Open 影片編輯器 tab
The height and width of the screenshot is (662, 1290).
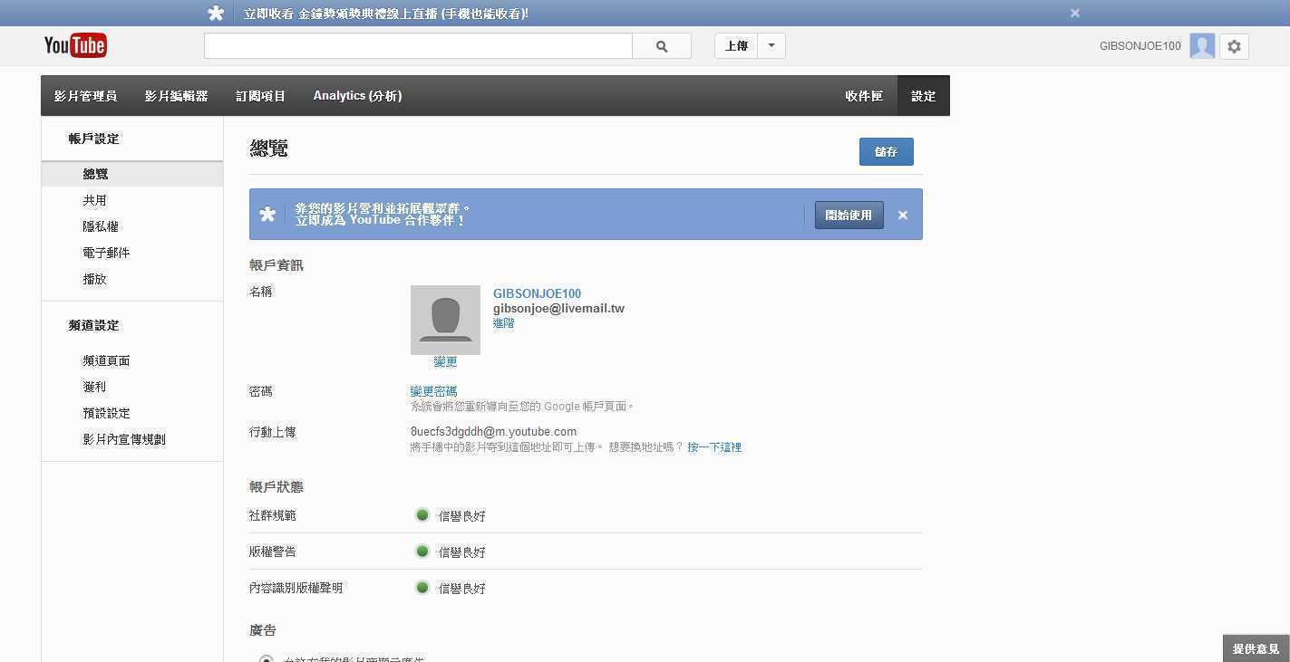point(176,96)
